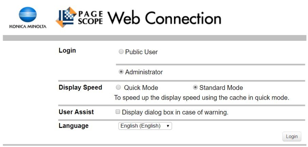Click the "Public User" label text
Image resolution: width=308 pixels, height=147 pixels.
pyautogui.click(x=141, y=52)
